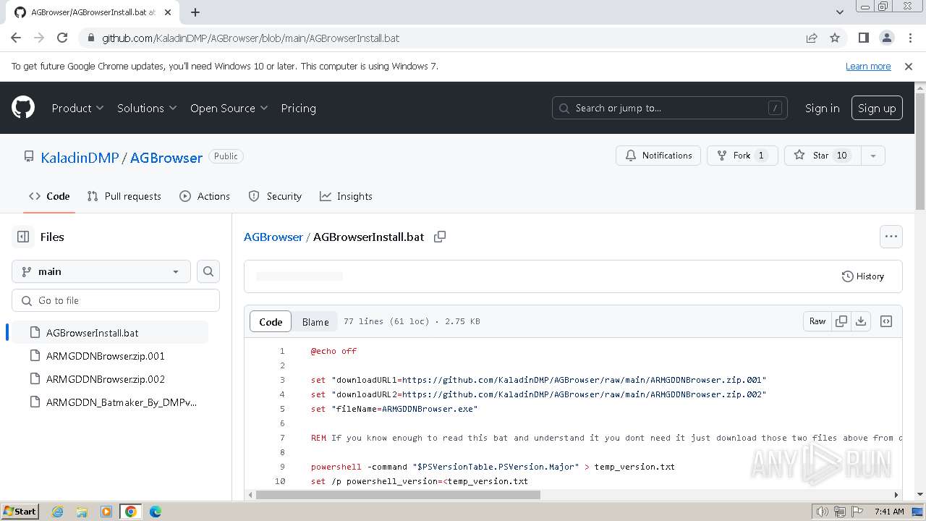
Task: Download raw file icon
Action: click(x=861, y=321)
